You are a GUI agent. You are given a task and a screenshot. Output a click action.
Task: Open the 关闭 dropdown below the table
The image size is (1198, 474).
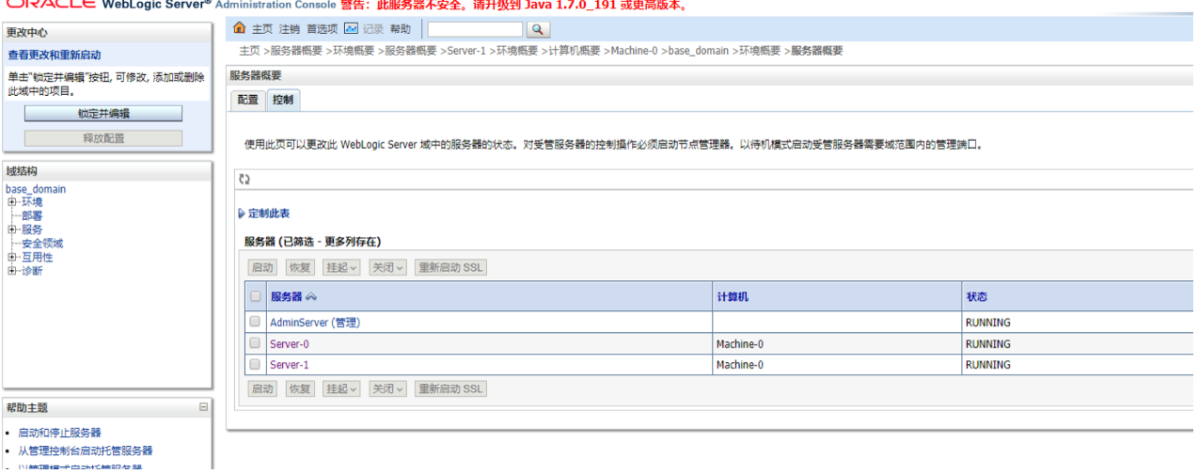pos(387,388)
